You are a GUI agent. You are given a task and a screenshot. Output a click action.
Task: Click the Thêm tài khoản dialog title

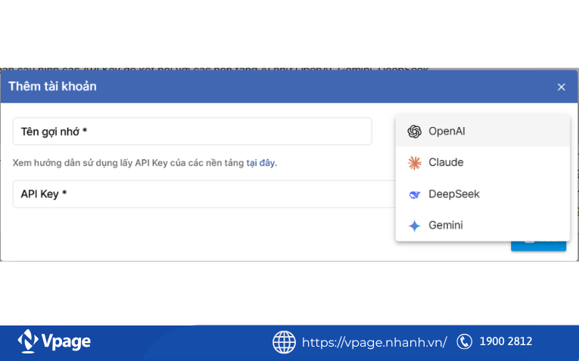tap(52, 86)
